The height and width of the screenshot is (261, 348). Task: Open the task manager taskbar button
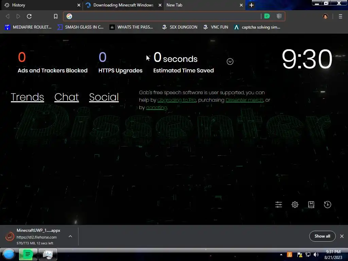click(x=48, y=254)
